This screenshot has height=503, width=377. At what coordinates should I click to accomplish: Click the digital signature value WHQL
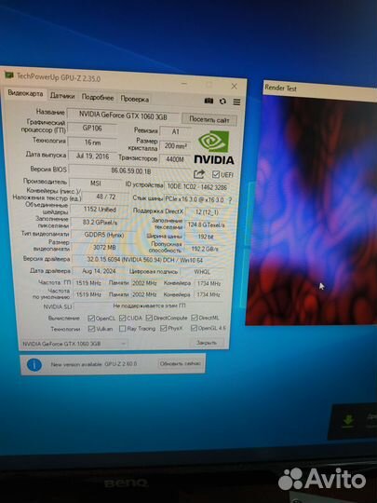click(x=202, y=272)
